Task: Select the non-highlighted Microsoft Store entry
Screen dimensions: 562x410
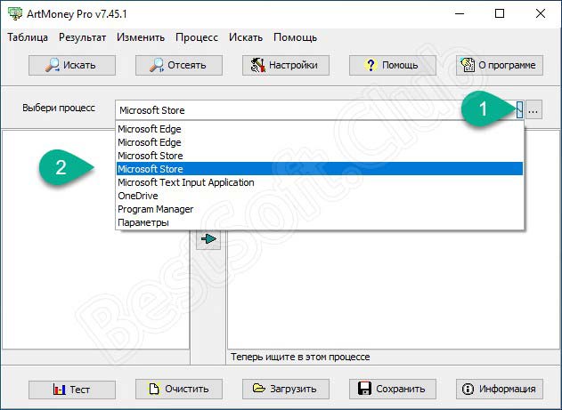Action: point(320,156)
